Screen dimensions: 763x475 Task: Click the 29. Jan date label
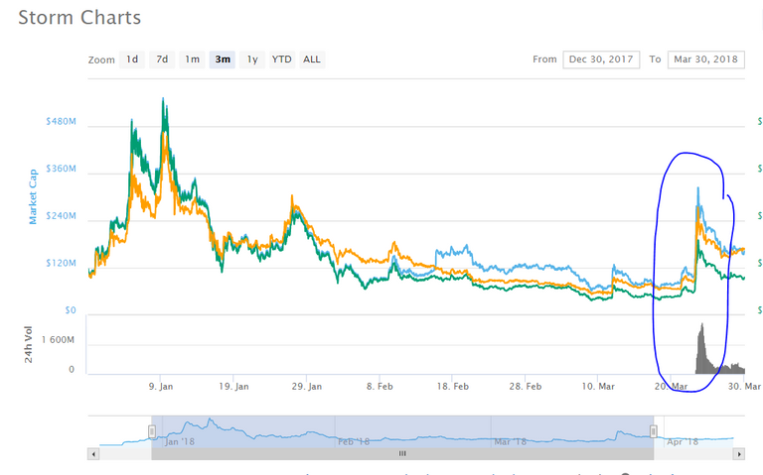307,387
